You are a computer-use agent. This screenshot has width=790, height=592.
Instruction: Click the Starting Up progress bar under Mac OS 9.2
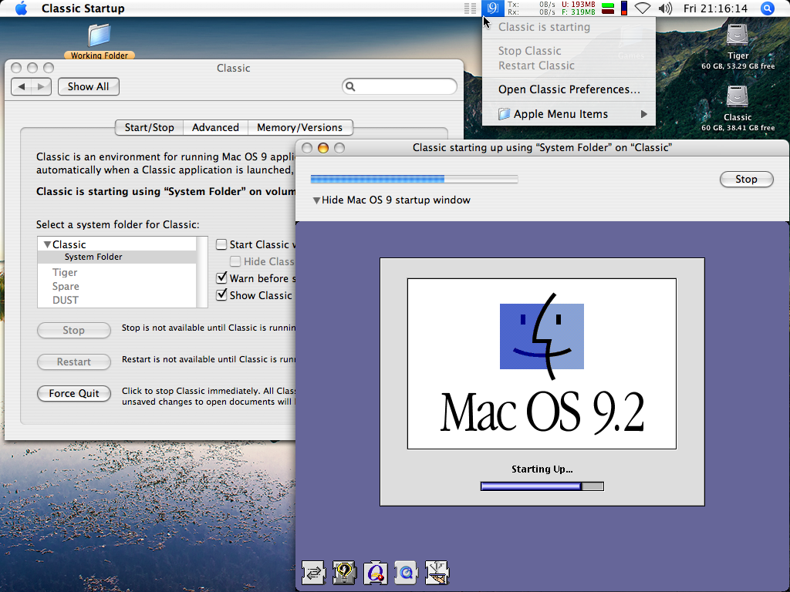tap(542, 486)
